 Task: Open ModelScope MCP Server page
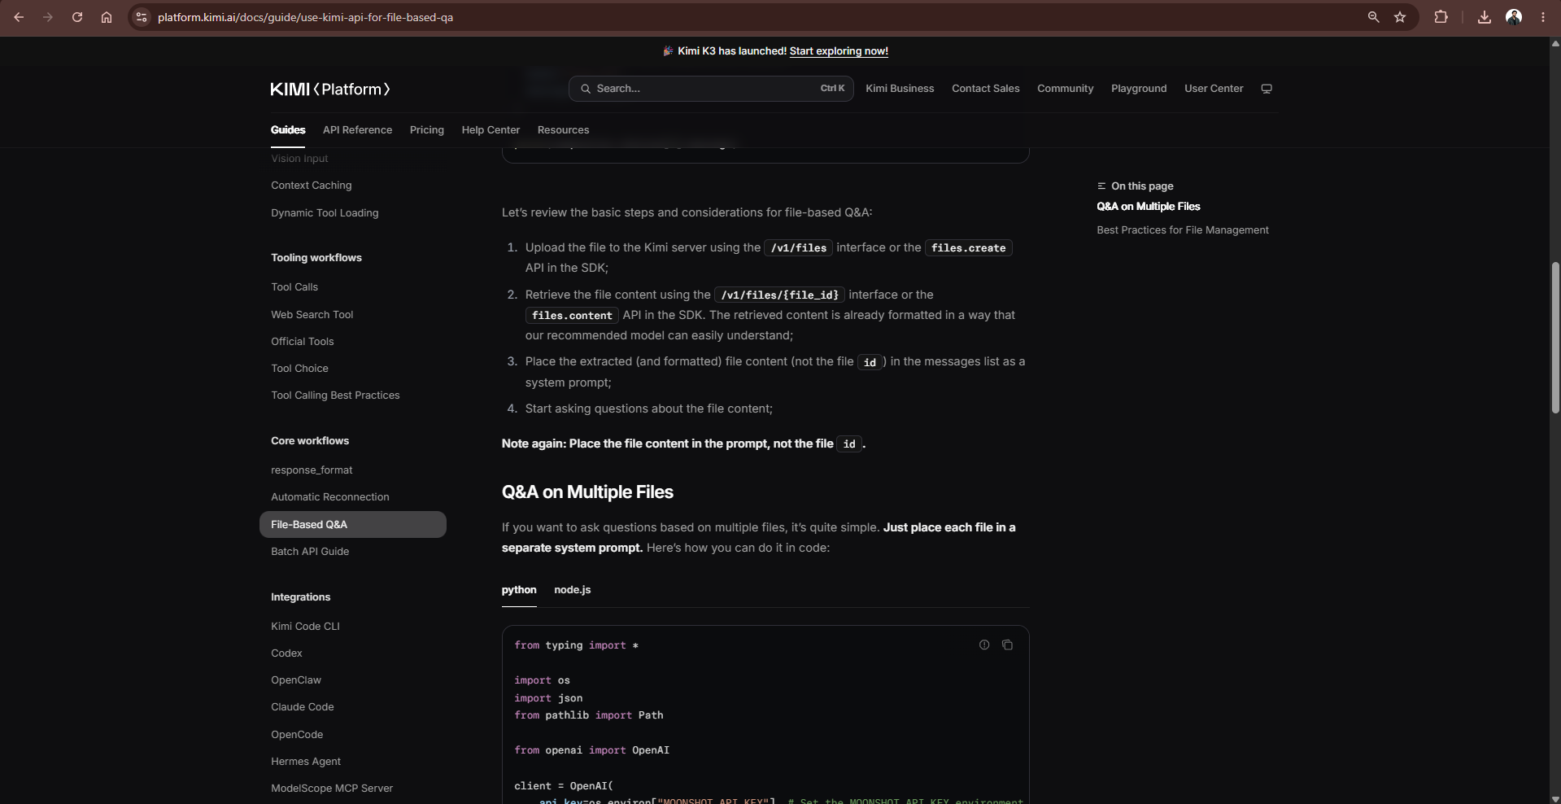click(x=332, y=789)
